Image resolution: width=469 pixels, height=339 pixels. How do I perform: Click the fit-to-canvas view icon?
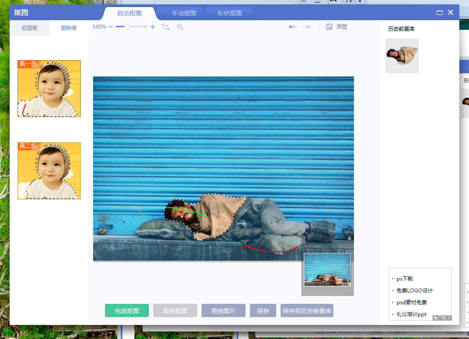click(x=166, y=27)
